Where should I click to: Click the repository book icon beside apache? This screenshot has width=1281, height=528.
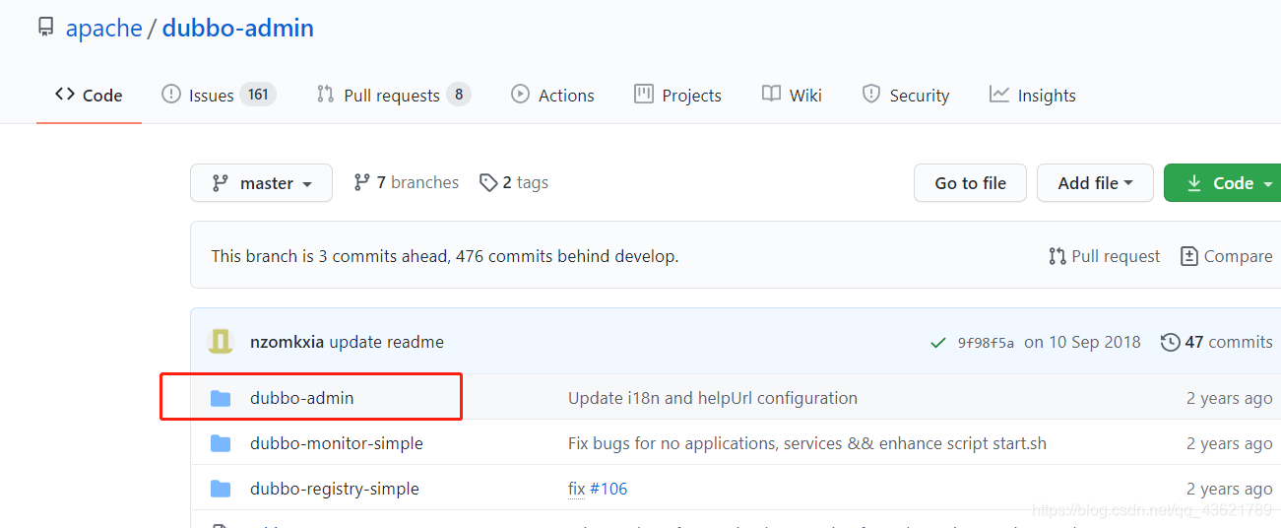coord(46,28)
